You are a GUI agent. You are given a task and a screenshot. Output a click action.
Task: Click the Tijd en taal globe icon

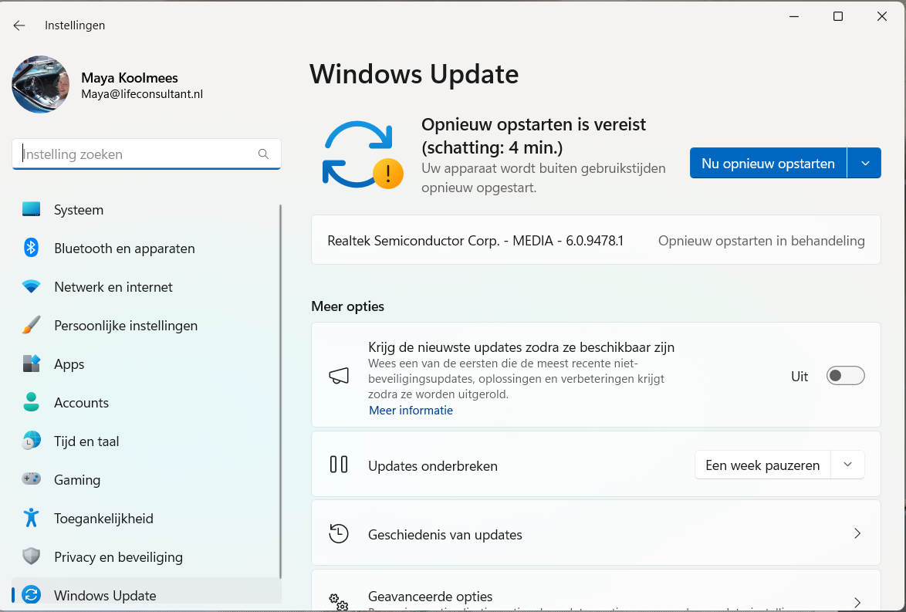(x=31, y=441)
